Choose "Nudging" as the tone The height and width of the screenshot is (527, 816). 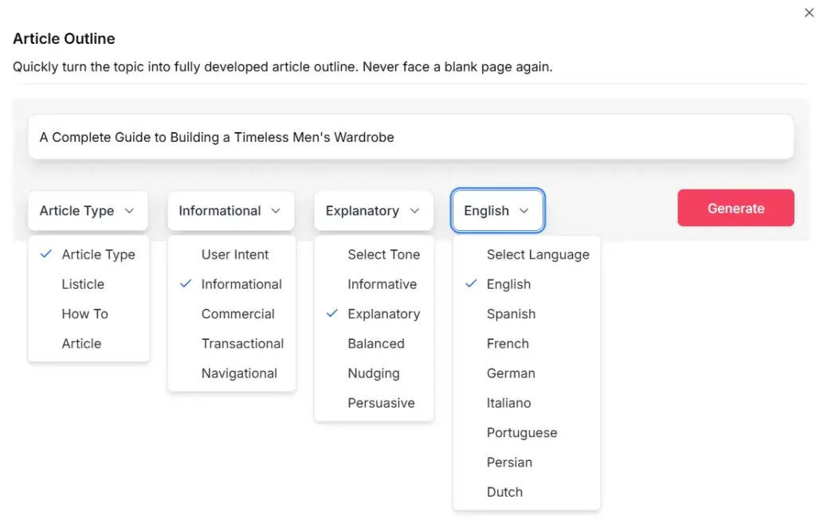click(375, 373)
